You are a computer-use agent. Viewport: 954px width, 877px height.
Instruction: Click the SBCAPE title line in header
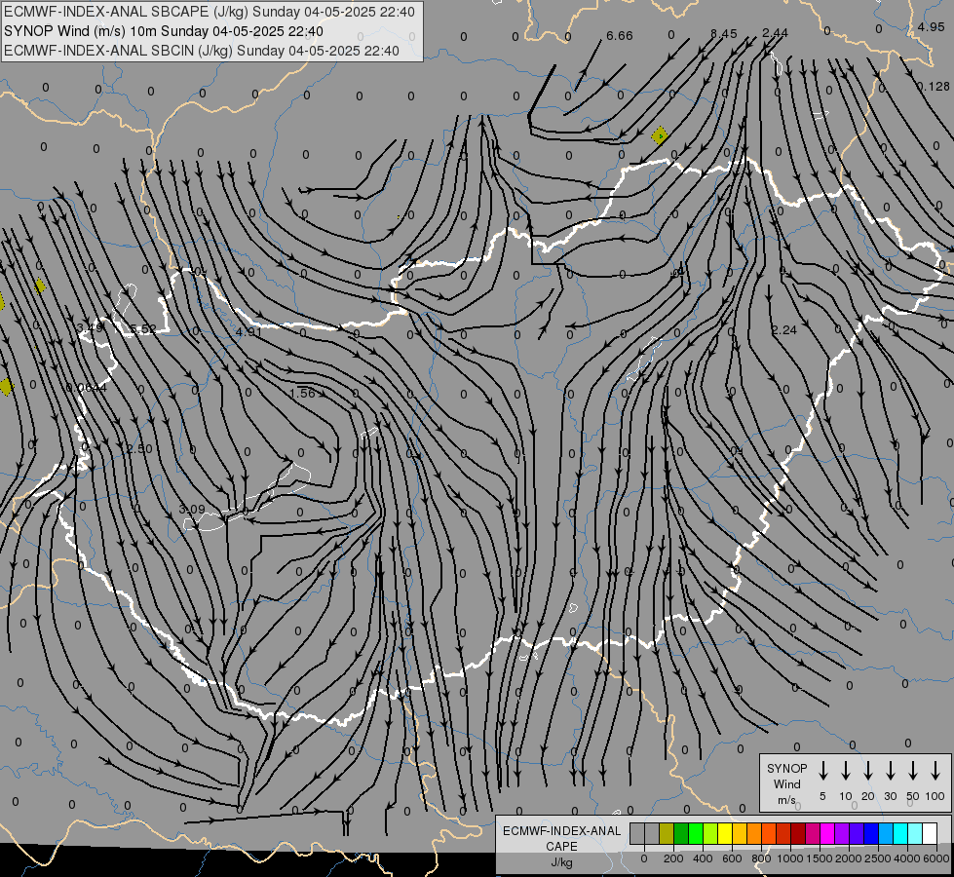(210, 12)
